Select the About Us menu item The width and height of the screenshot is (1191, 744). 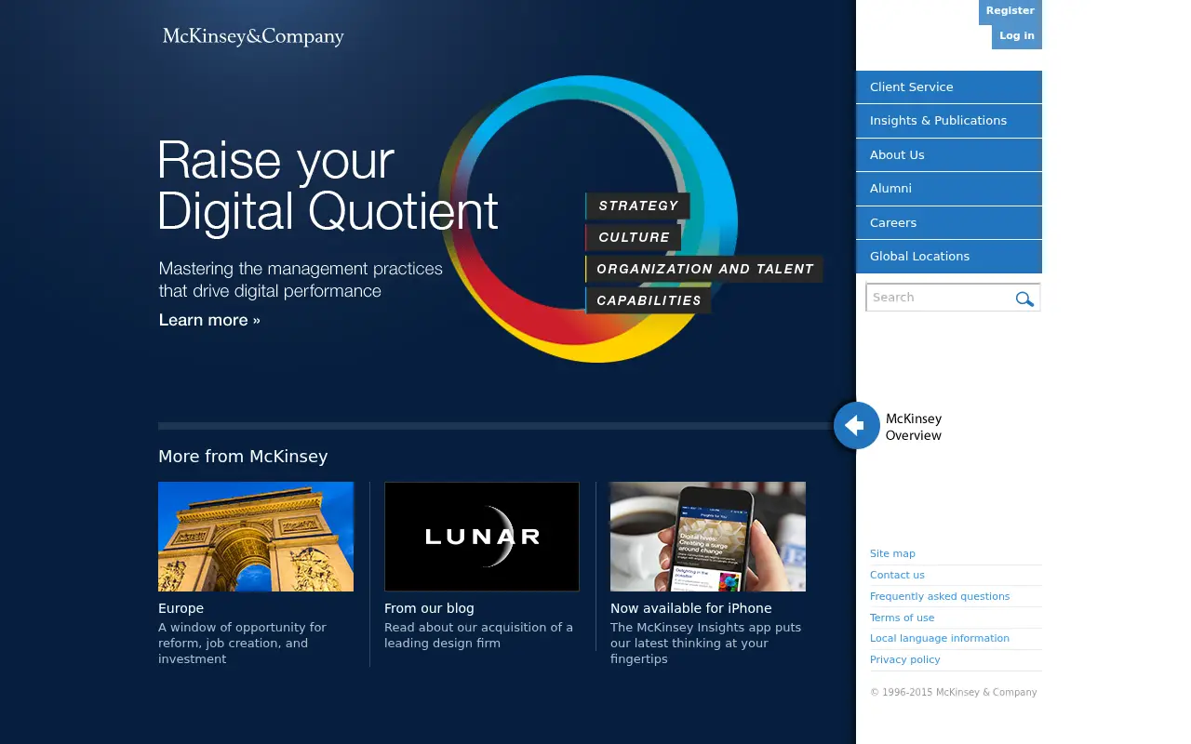point(949,154)
